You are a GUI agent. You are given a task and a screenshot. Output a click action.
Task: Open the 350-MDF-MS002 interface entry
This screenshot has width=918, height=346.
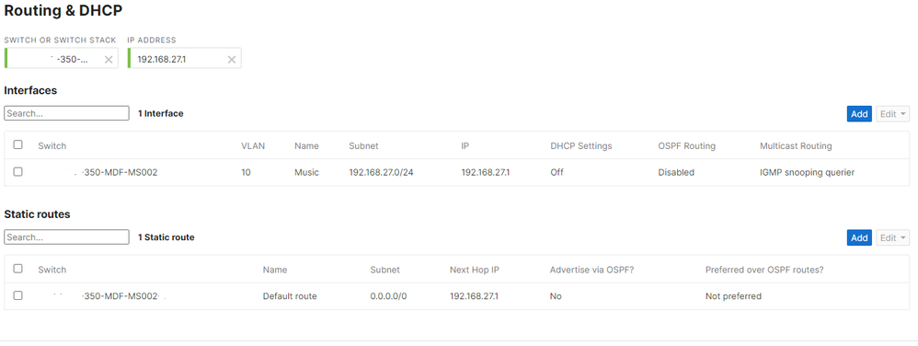pyautogui.click(x=120, y=173)
